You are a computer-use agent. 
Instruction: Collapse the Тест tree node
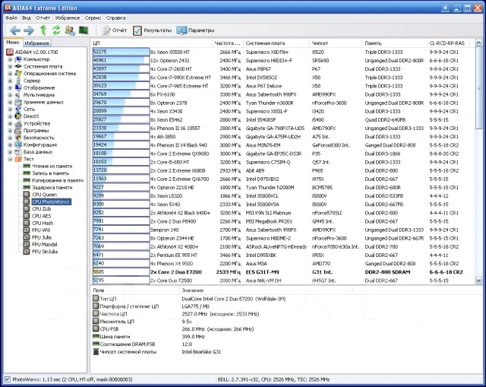click(10, 159)
